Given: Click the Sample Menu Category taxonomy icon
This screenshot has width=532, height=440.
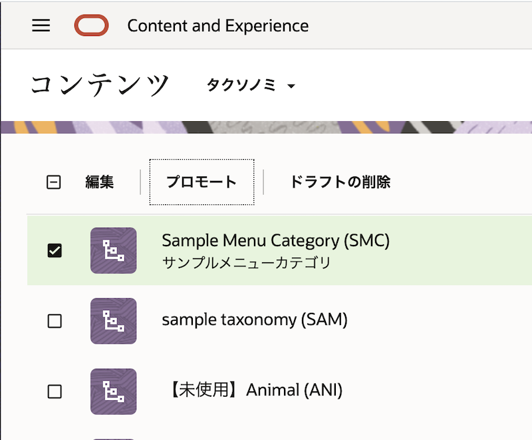Looking at the screenshot, I should tap(113, 250).
